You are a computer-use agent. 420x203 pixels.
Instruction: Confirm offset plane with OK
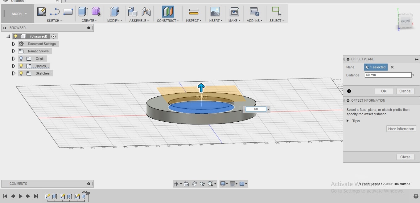coord(384,91)
